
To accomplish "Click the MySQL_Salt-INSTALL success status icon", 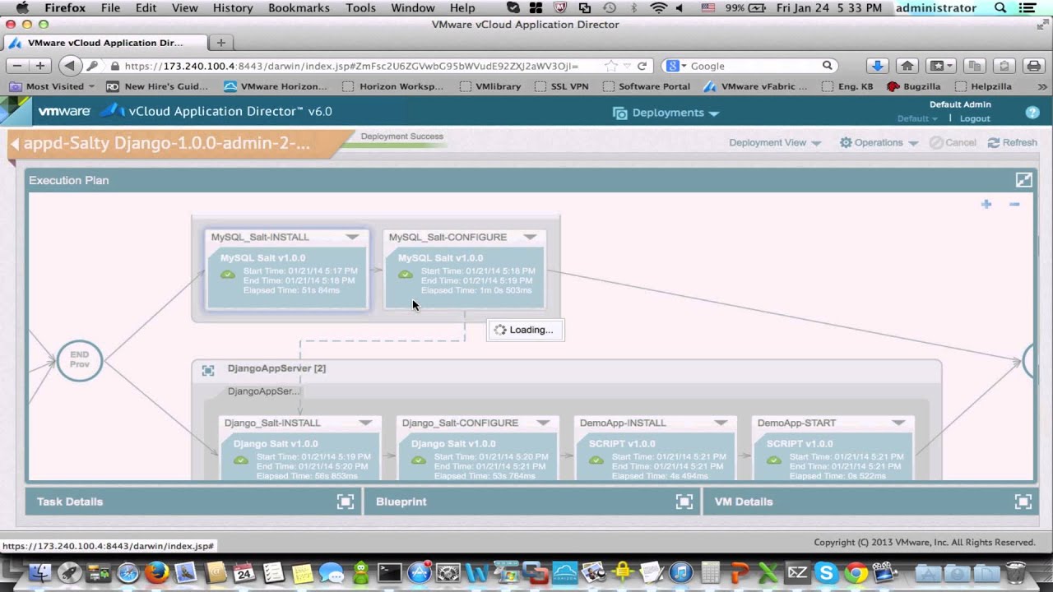I will [228, 275].
